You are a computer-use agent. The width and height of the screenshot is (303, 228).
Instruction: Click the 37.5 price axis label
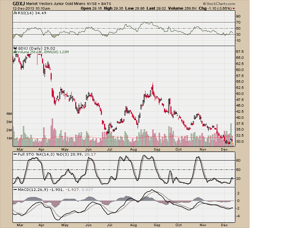[x=240, y=123]
